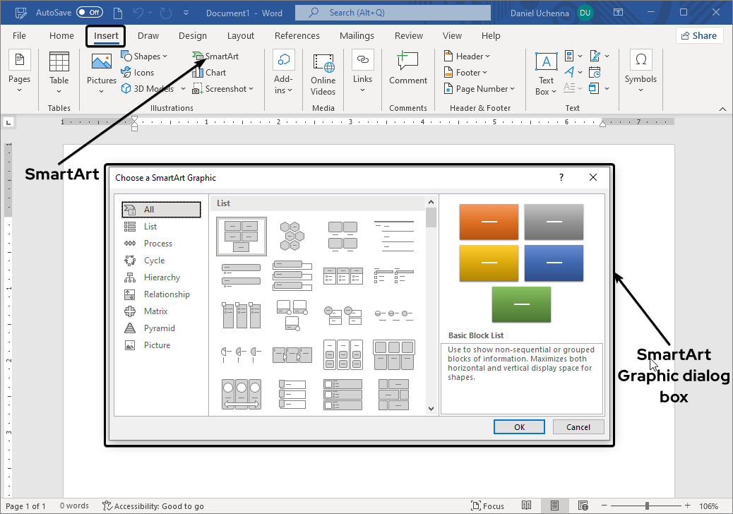Screen dimensions: 733x514
Task: Switch to Print Layout view in status bar
Action: click(555, 506)
